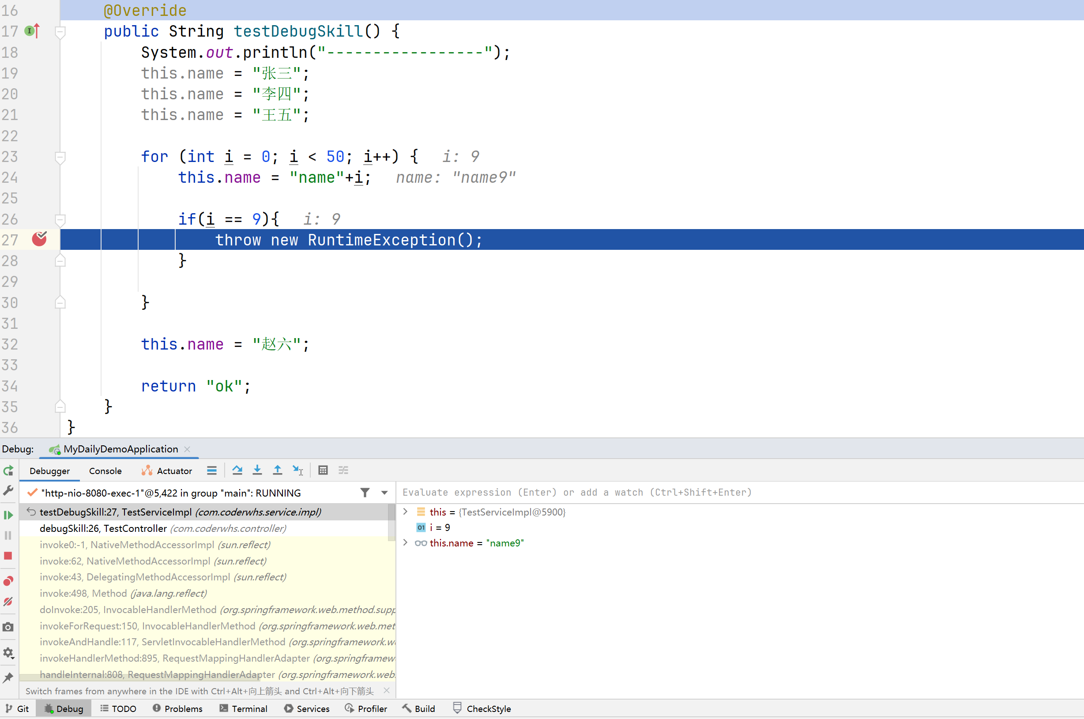Click frames list horizontal scrollbar

tap(140, 678)
